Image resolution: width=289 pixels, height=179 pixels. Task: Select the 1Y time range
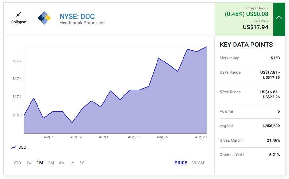72,163
